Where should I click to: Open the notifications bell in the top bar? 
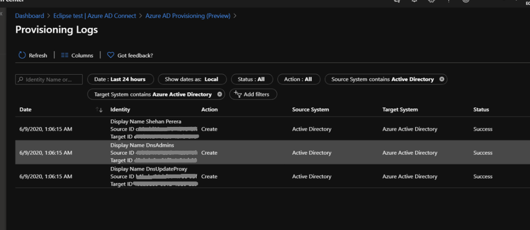click(414, 2)
